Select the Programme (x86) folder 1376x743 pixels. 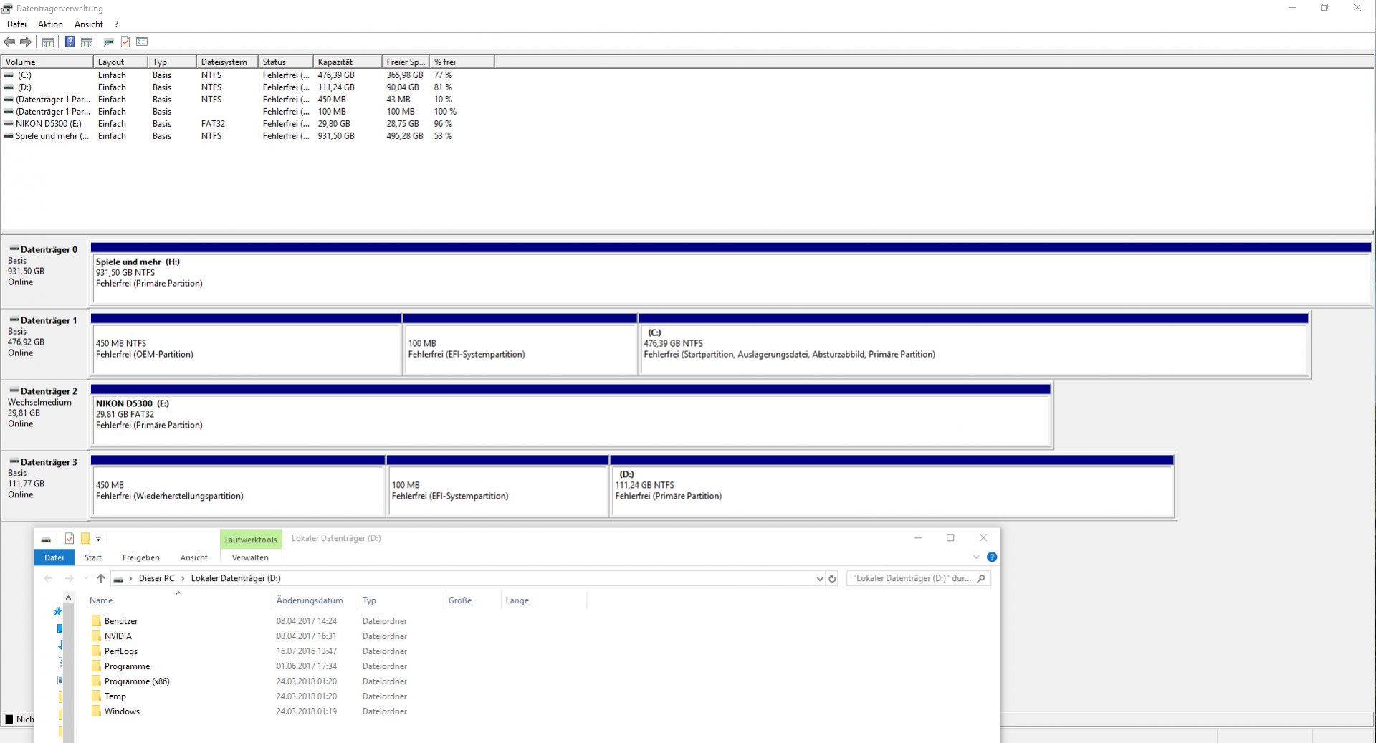pos(137,681)
